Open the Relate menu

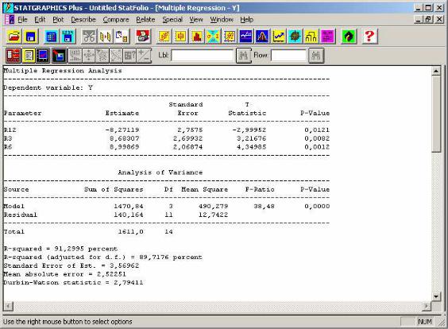tap(145, 20)
